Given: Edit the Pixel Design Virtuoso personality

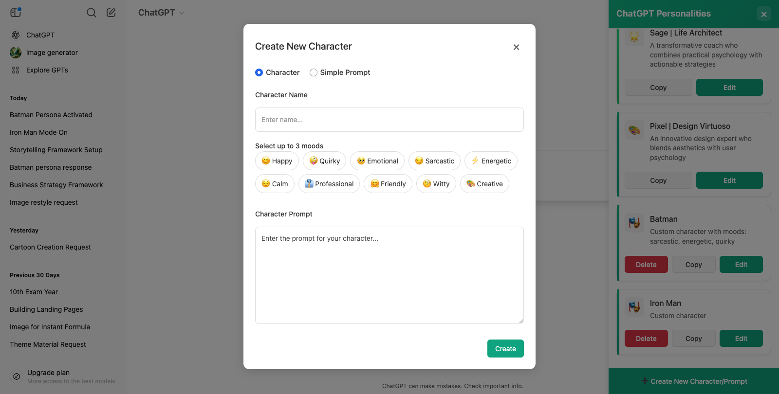Looking at the screenshot, I should tap(729, 180).
